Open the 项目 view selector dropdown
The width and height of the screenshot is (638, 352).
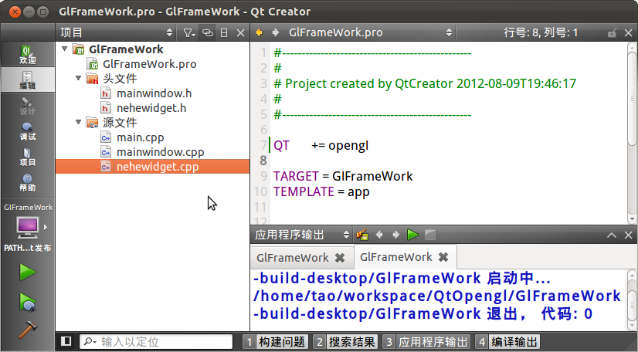click(x=117, y=33)
